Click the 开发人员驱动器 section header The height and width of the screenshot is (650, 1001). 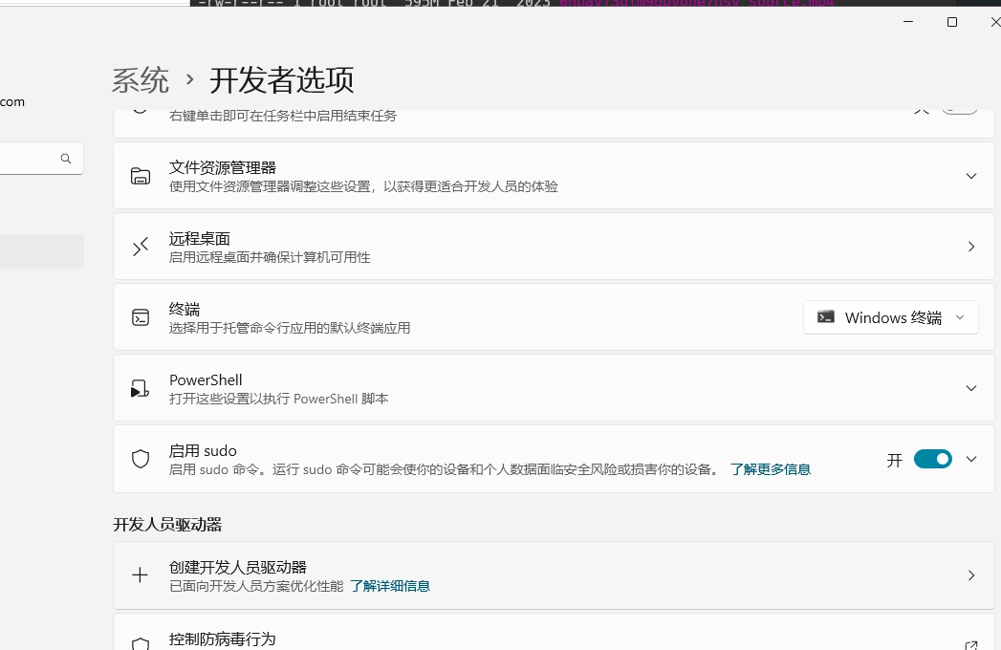click(167, 525)
